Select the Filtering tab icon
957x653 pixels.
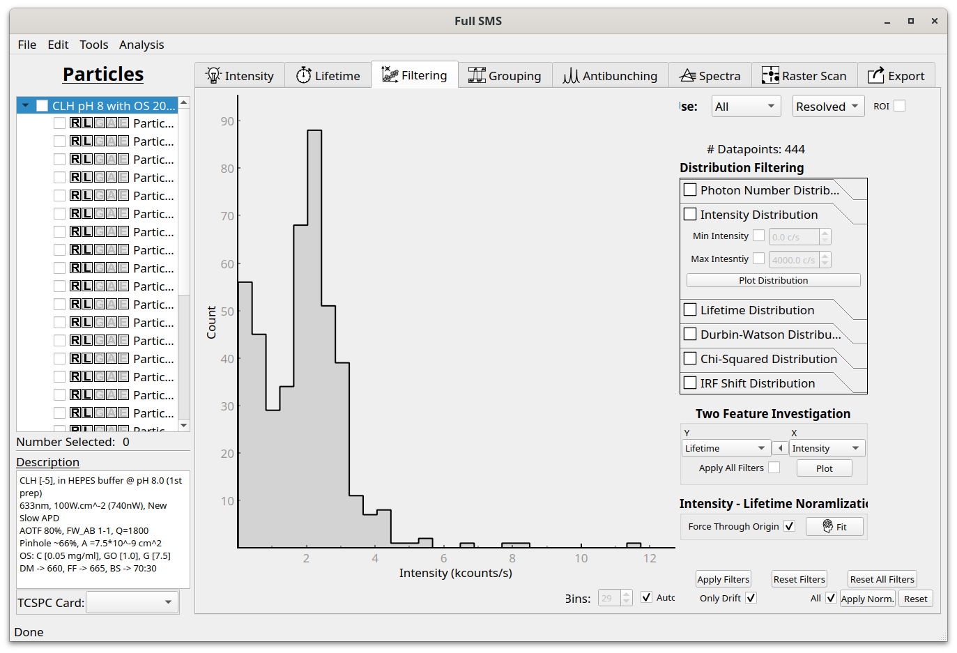[x=390, y=75]
